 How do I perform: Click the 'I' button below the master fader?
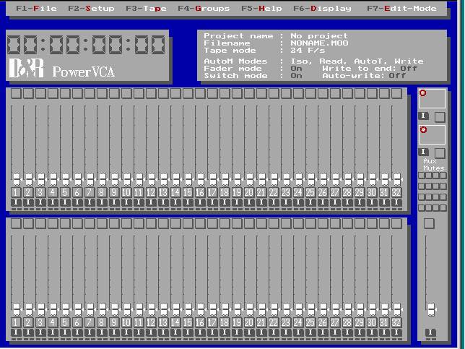[x=431, y=332]
